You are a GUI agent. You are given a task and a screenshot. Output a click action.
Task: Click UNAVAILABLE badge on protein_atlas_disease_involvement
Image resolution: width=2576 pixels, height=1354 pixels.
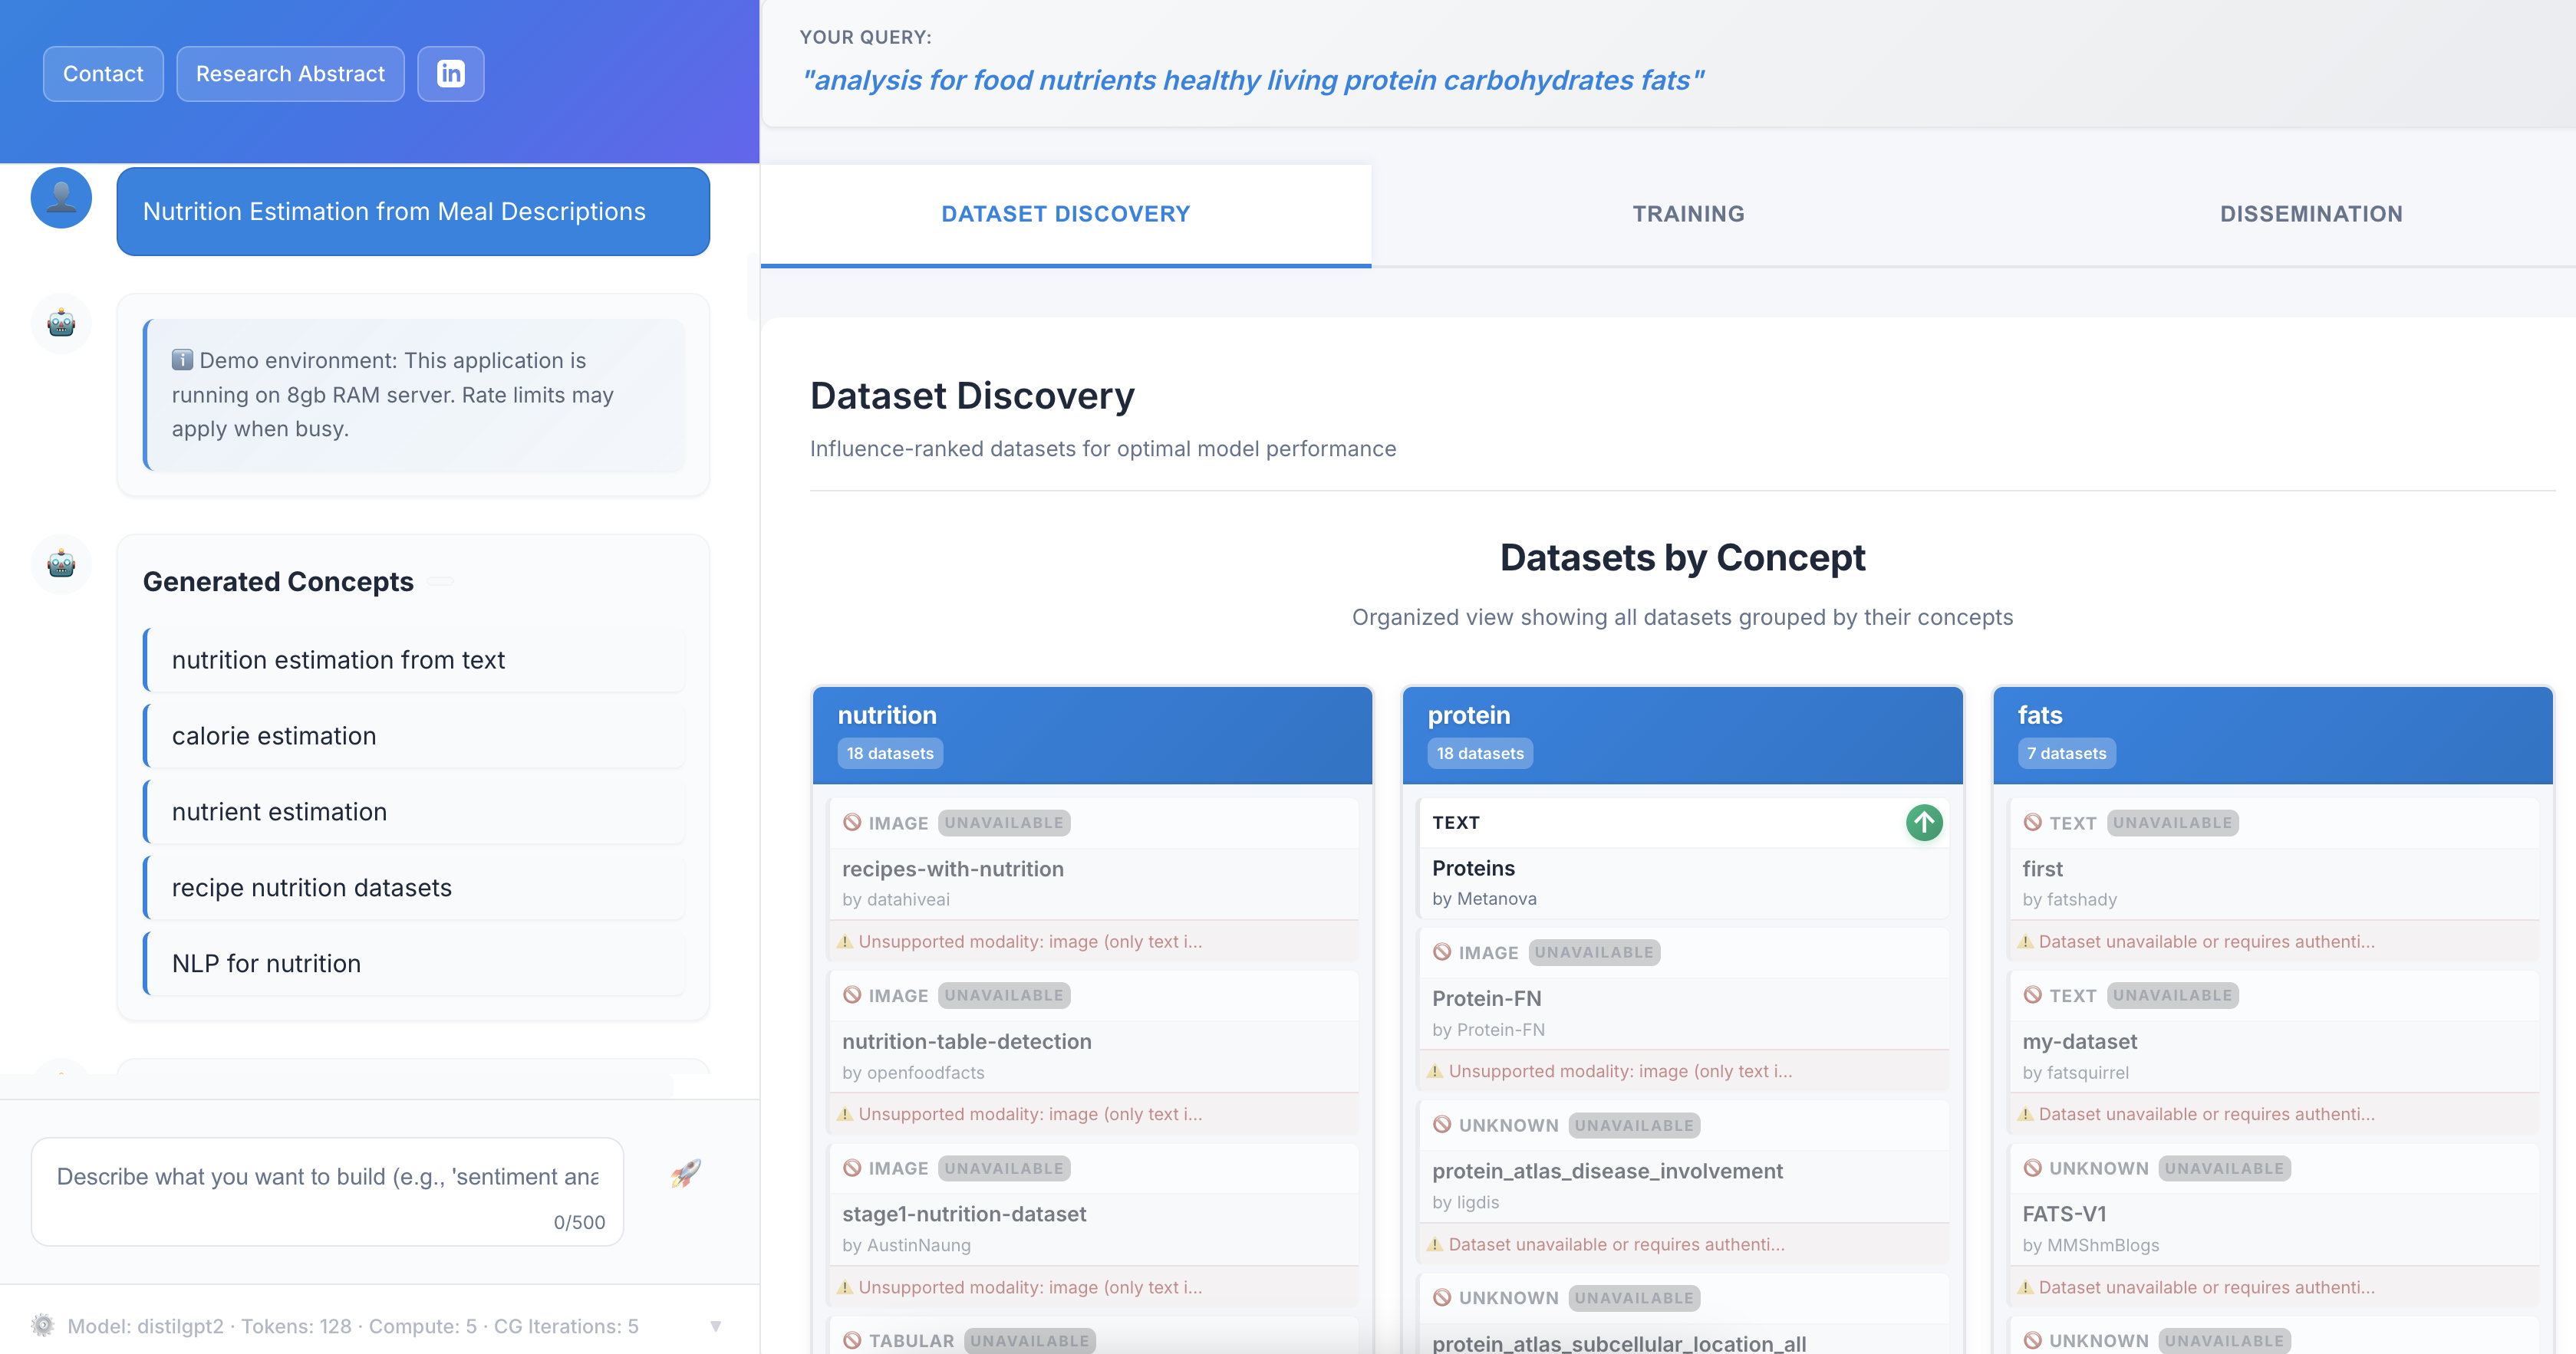point(1634,1126)
